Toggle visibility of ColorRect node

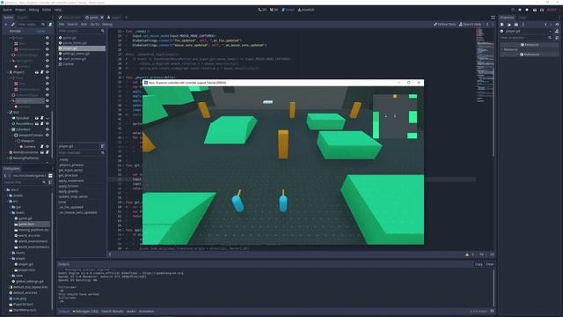pos(48,129)
